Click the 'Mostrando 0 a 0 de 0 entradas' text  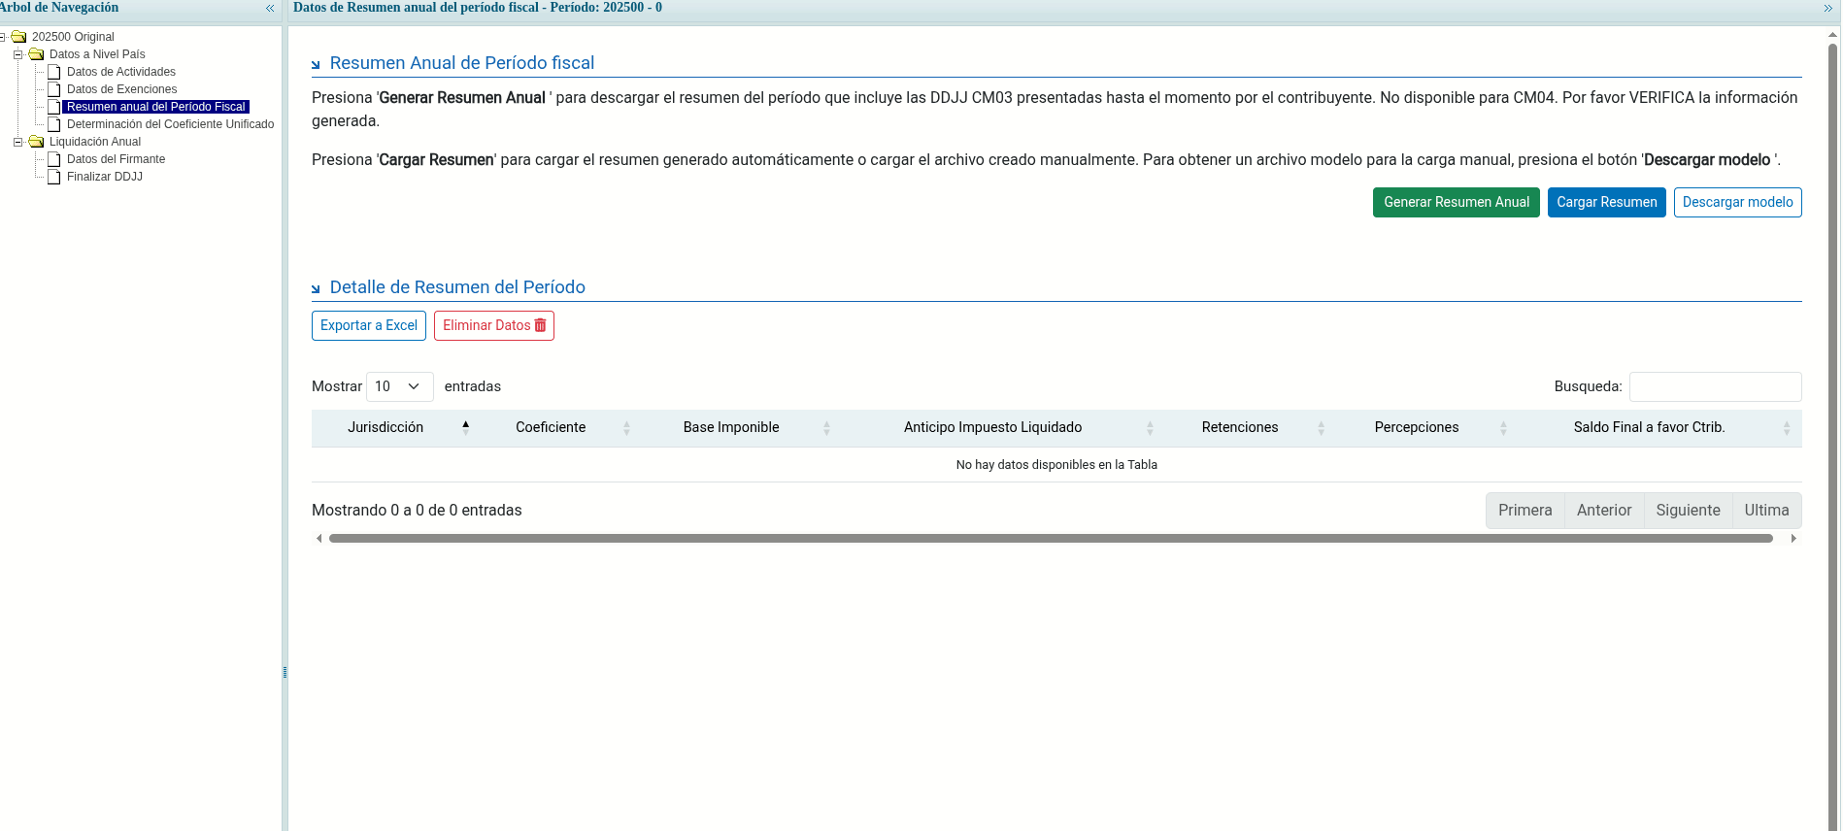(x=417, y=511)
